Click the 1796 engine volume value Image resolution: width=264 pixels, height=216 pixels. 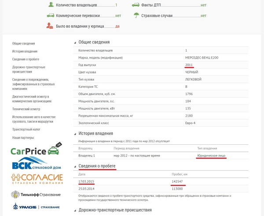click(x=189, y=94)
